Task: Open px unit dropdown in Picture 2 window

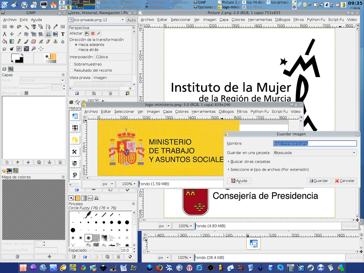Action: click(164, 226)
